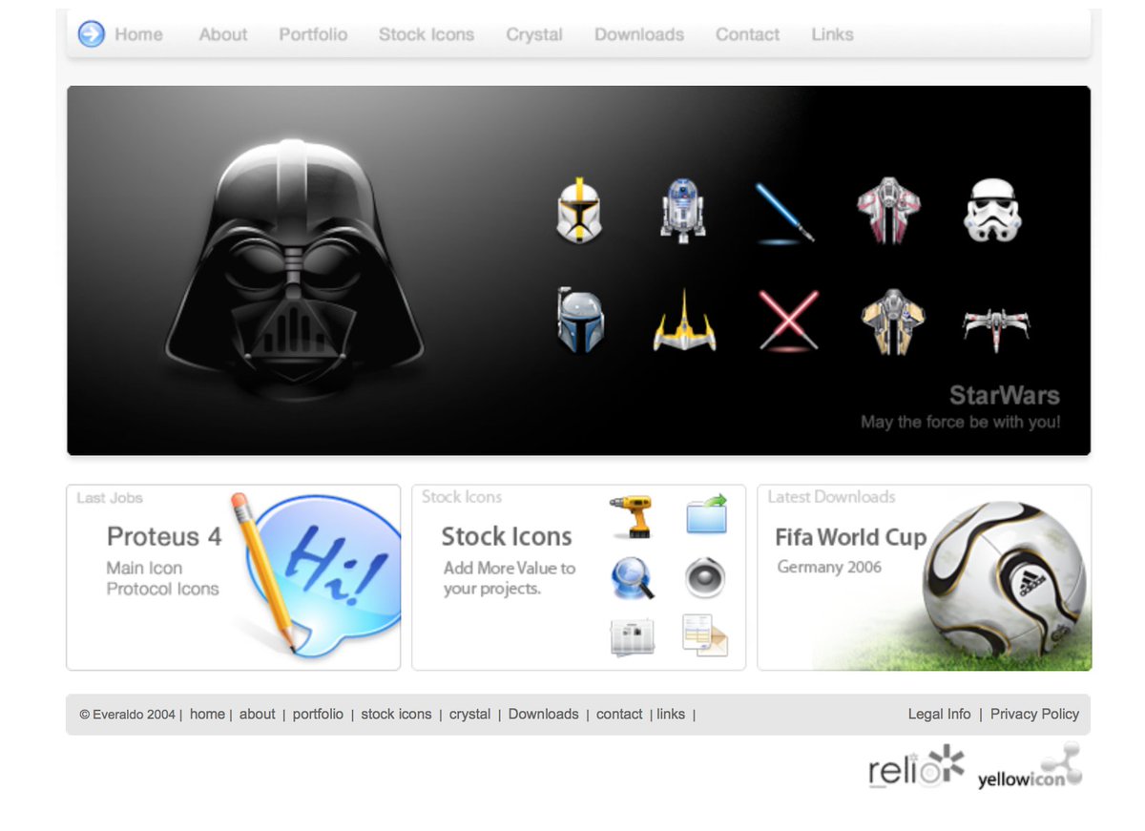Screen dimensions: 1145x831
Task: Select the R2-D2 droid icon
Action: pos(683,209)
